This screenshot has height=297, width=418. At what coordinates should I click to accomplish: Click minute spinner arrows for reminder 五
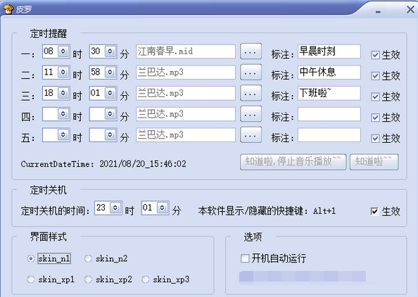point(110,134)
